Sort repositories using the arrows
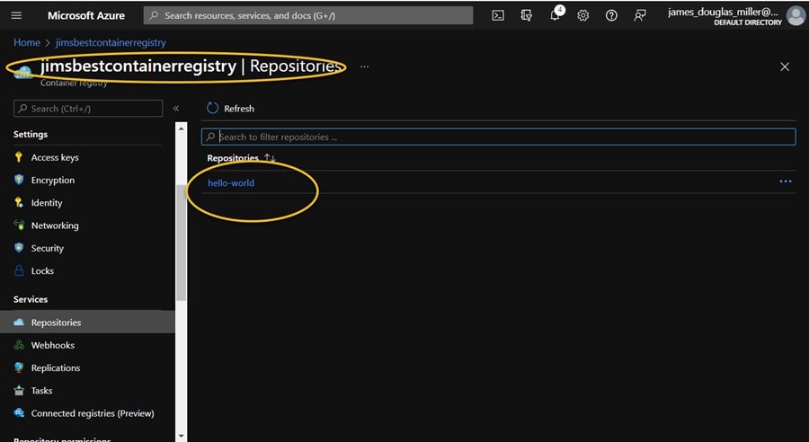This screenshot has width=809, height=442. coord(270,158)
